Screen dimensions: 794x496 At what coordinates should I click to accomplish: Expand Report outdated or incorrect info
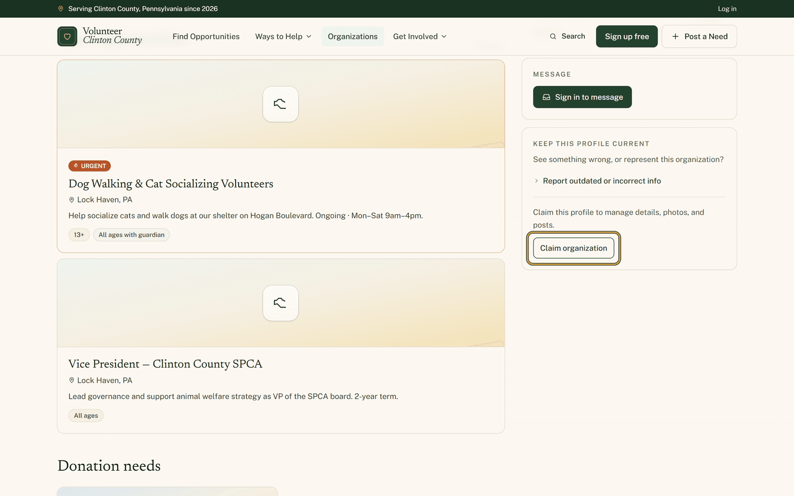(597, 181)
